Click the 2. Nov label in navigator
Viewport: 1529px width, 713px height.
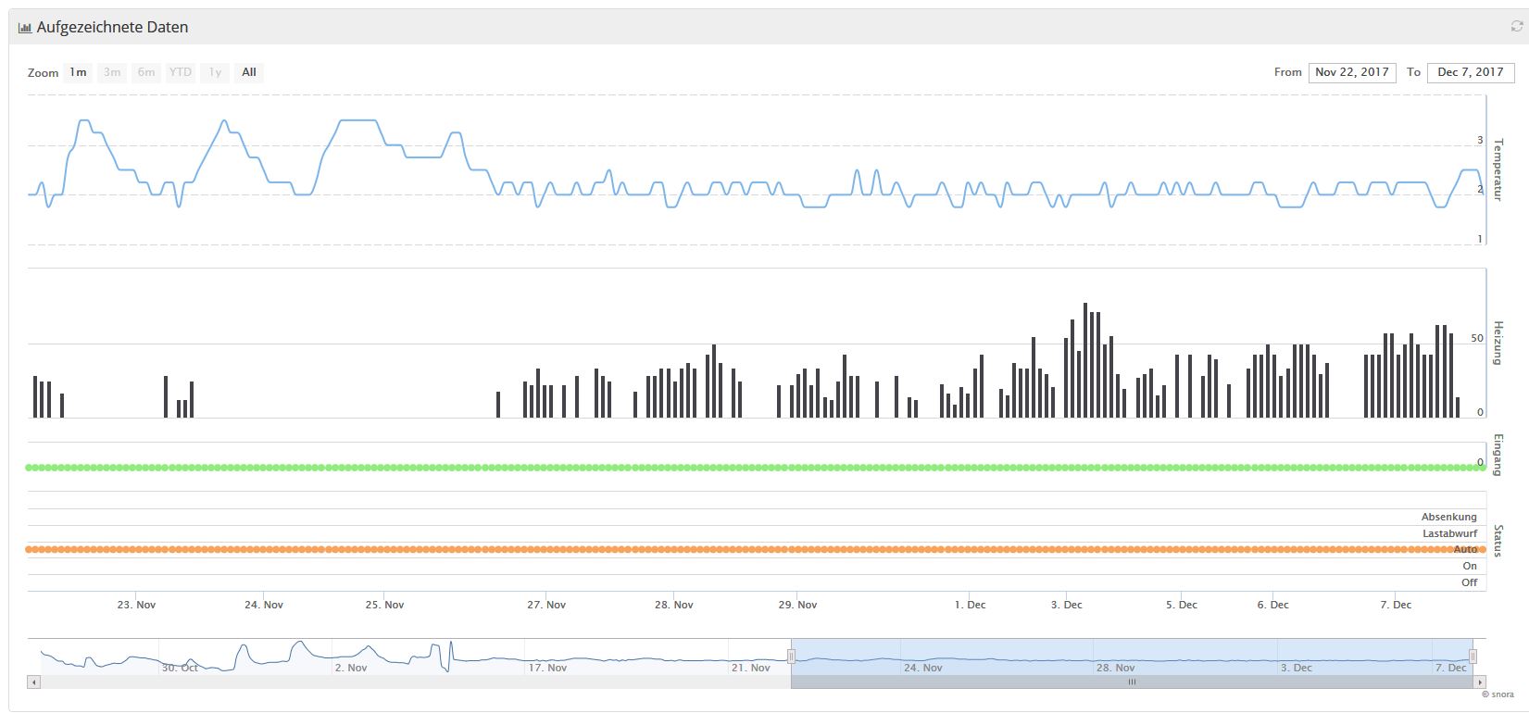(351, 668)
